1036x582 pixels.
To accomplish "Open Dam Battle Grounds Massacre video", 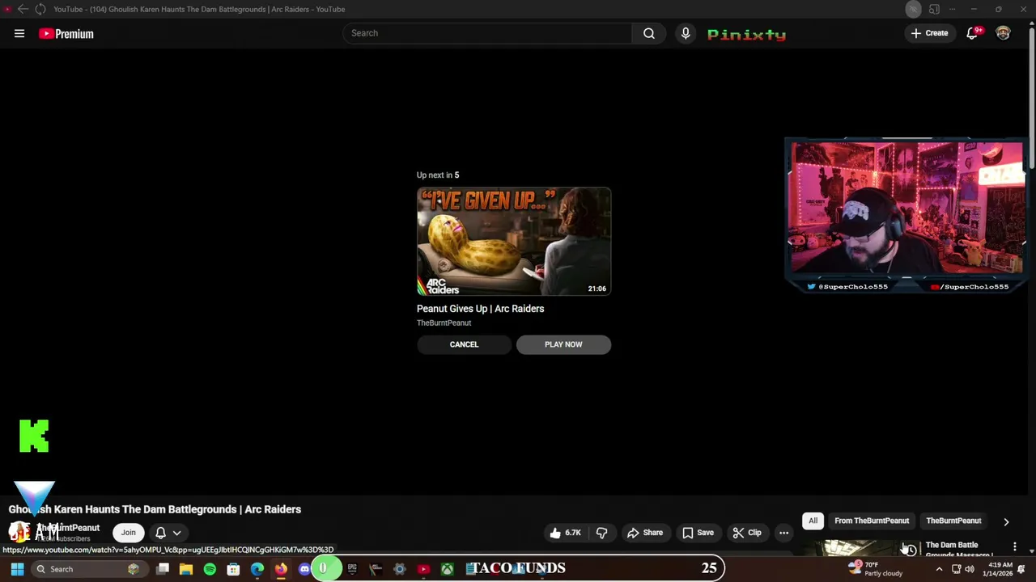I will (959, 550).
